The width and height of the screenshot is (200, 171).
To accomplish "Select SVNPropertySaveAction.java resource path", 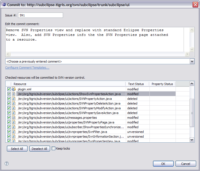I will (x=68, y=113).
